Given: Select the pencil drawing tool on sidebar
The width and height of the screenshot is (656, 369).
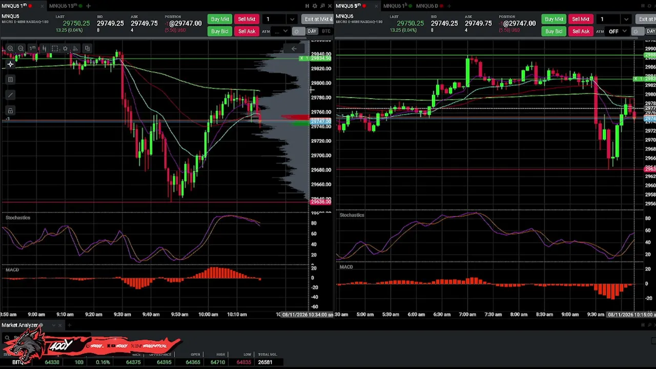Looking at the screenshot, I should [x=10, y=95].
